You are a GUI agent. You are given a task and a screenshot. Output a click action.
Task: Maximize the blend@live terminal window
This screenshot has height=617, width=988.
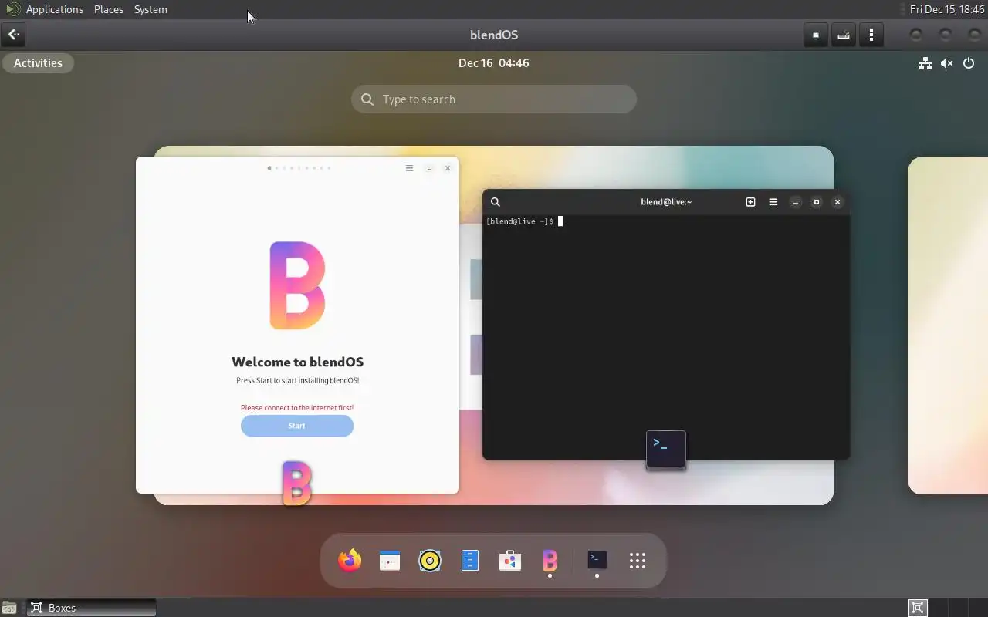pyautogui.click(x=817, y=202)
